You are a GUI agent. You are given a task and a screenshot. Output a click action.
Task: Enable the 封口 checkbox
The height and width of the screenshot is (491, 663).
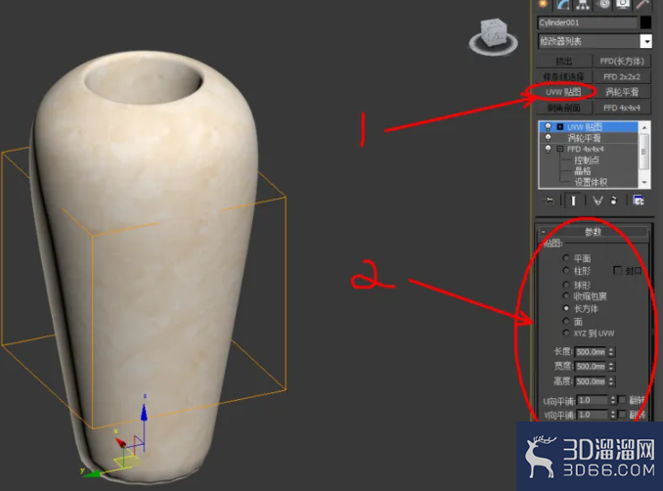pos(617,270)
